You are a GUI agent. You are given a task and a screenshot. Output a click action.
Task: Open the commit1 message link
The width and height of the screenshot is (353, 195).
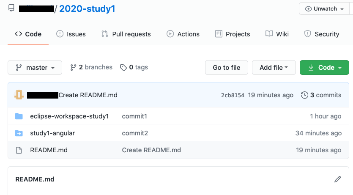coord(134,116)
